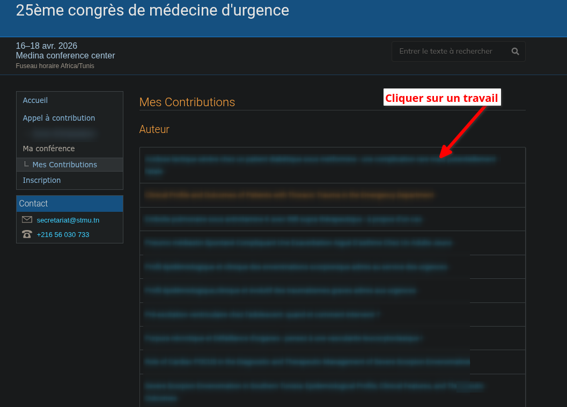Open the fourth contribution row in list
567x407 pixels.
pos(333,243)
